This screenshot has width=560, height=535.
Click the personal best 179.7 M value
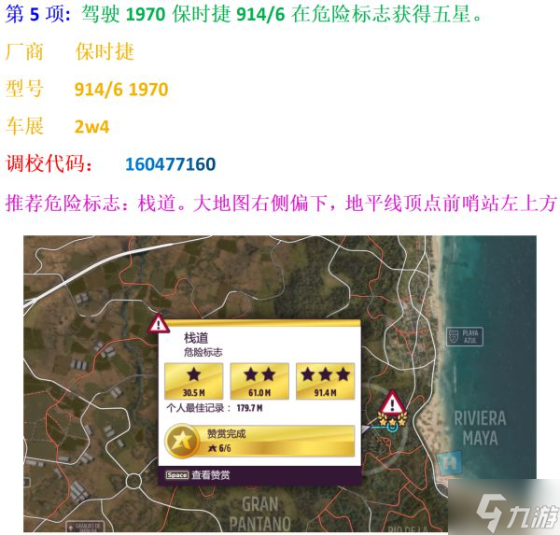pos(249,408)
